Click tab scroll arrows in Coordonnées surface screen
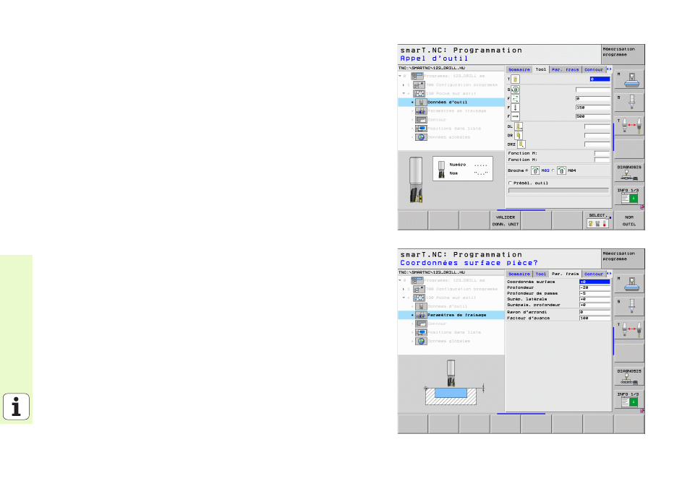Image resolution: width=690 pixels, height=486 pixels. coord(609,273)
